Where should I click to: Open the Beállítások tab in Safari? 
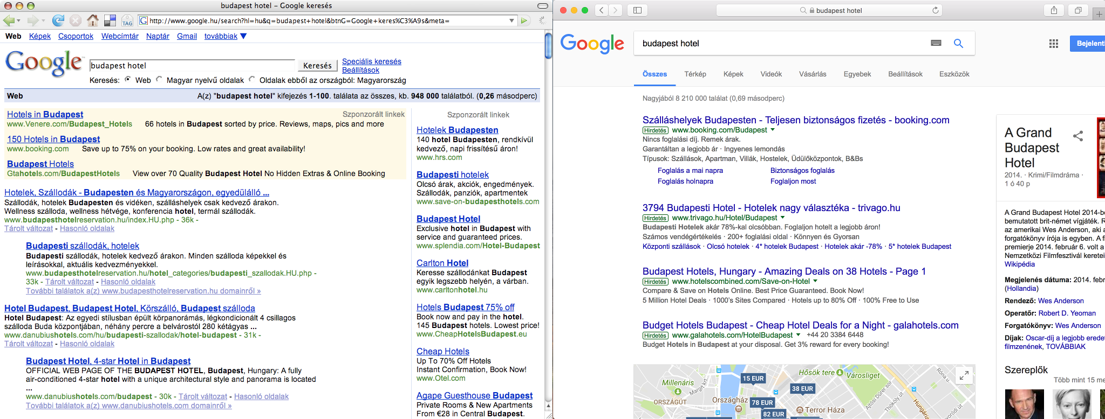tap(905, 74)
